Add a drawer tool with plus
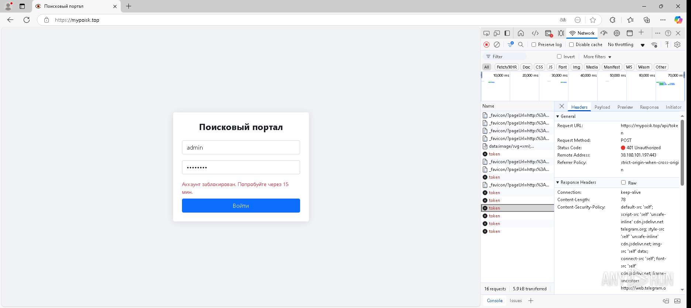Screen dimensions: 691x308 point(531,301)
